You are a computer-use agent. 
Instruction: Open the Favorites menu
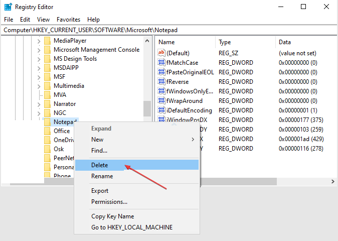tap(68, 20)
